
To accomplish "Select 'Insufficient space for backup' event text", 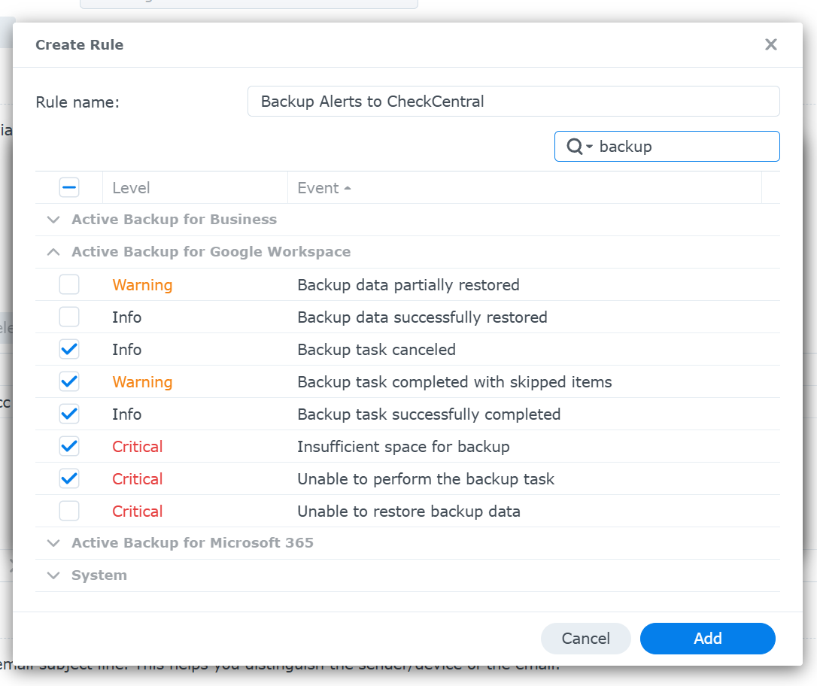I will click(403, 446).
